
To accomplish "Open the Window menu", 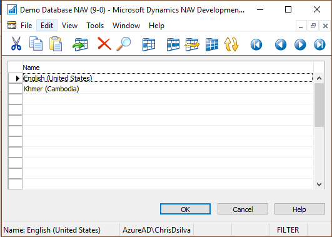I will pos(126,26).
